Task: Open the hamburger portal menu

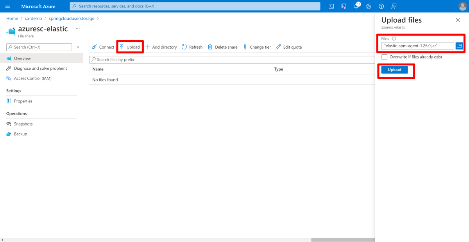Action: 7,6
